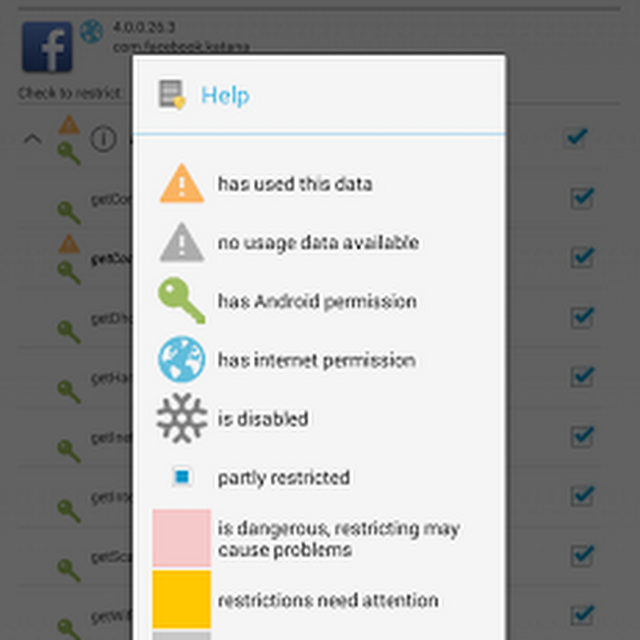Uncheck the topmost restriction checkbox on the right
This screenshot has width=640, height=640.
576,137
